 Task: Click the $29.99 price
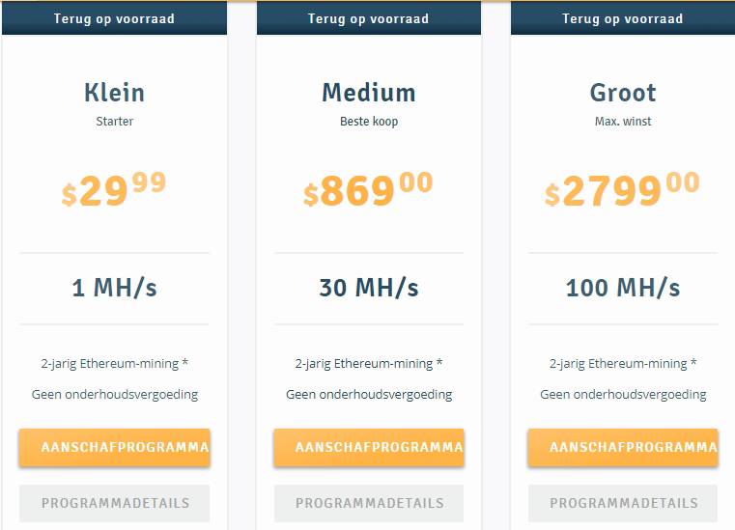(114, 190)
